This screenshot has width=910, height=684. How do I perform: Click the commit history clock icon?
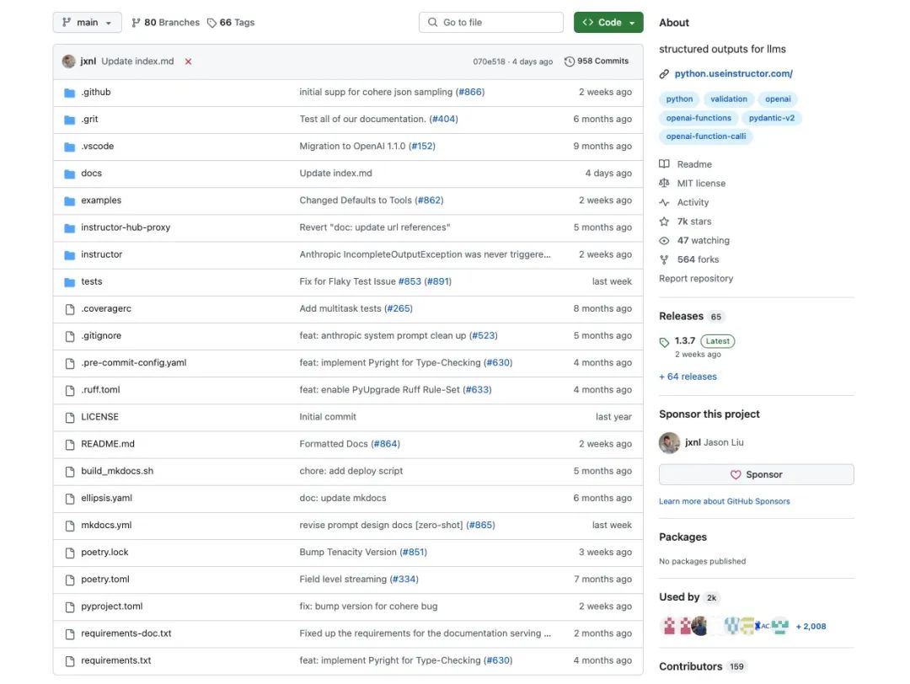pos(570,61)
